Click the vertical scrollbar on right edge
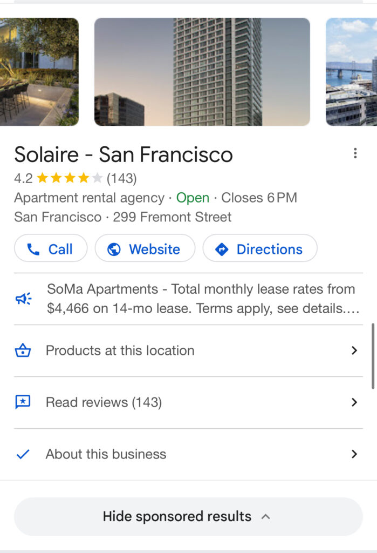Viewport: 377px width, 553px height. click(x=373, y=356)
